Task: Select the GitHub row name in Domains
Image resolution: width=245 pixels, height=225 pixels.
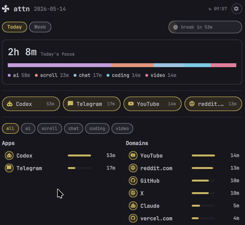Action: 150,181
